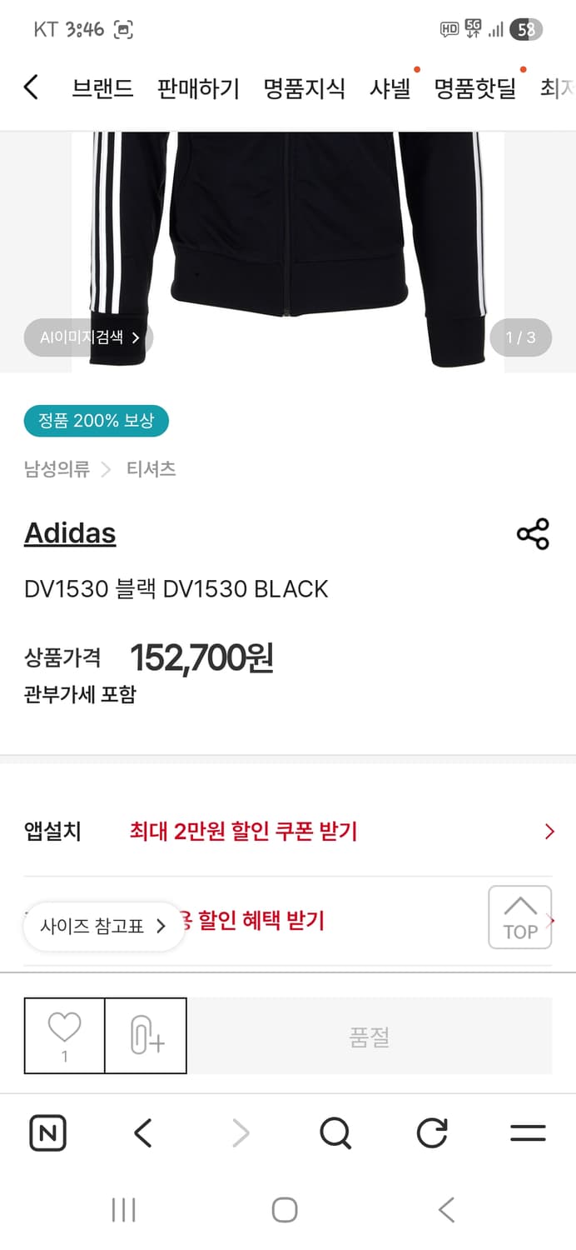Add product to collection with clip icon
Viewport: 576px width, 1250px height.
coord(146,1035)
